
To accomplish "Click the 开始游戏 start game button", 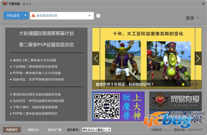I will [x=13, y=15].
